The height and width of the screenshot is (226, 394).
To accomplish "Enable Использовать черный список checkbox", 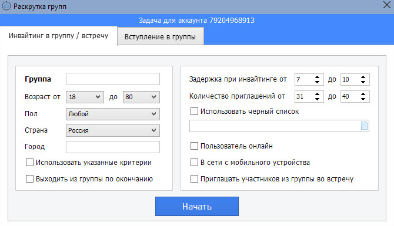I will tap(194, 112).
